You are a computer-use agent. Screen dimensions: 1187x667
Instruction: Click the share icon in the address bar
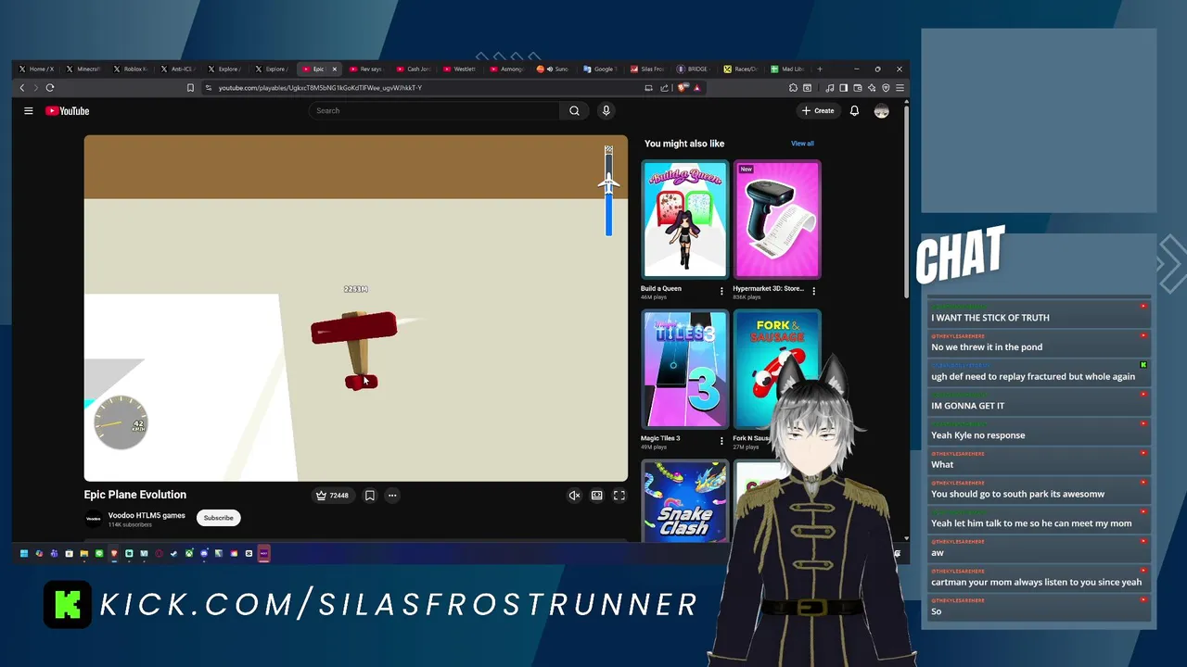pos(664,88)
